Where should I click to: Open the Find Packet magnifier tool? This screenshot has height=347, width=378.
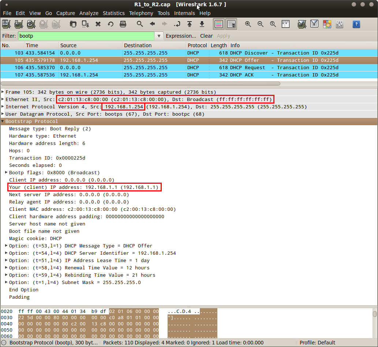coord(140,24)
